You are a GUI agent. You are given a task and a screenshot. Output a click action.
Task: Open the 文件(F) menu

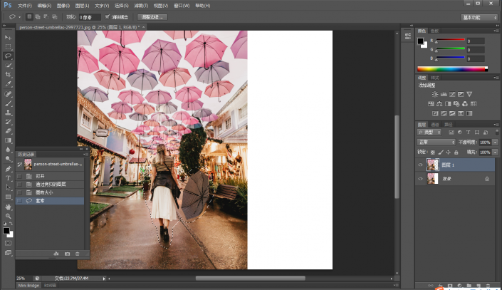25,6
